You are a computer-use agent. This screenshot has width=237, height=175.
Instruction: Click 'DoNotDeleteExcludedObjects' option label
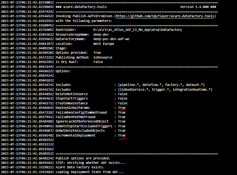pos(80,130)
